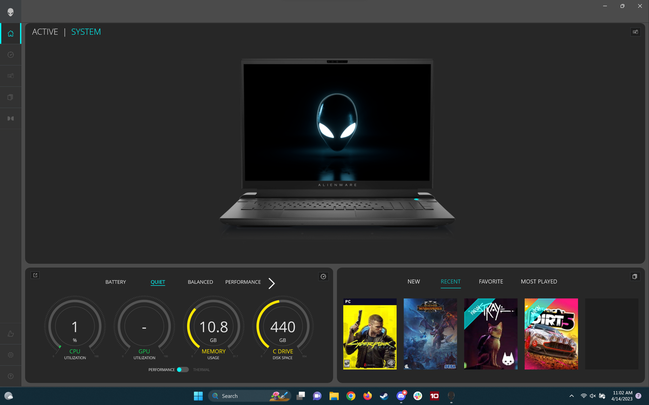Open the chat app on the taskbar
The image size is (649, 405).
317,396
